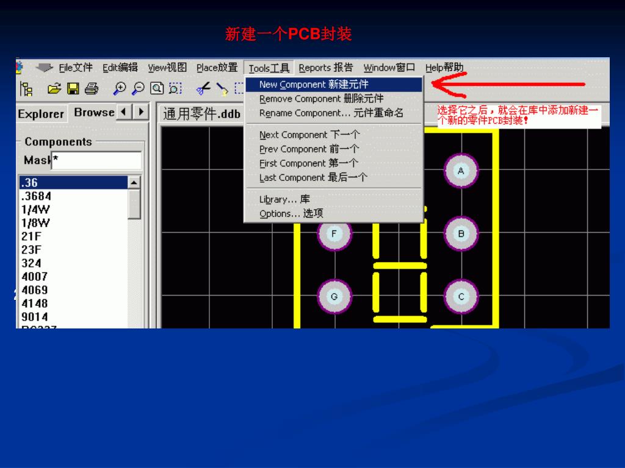The height and width of the screenshot is (468, 625).
Task: Open the Window 窗口 menu
Action: pos(389,68)
